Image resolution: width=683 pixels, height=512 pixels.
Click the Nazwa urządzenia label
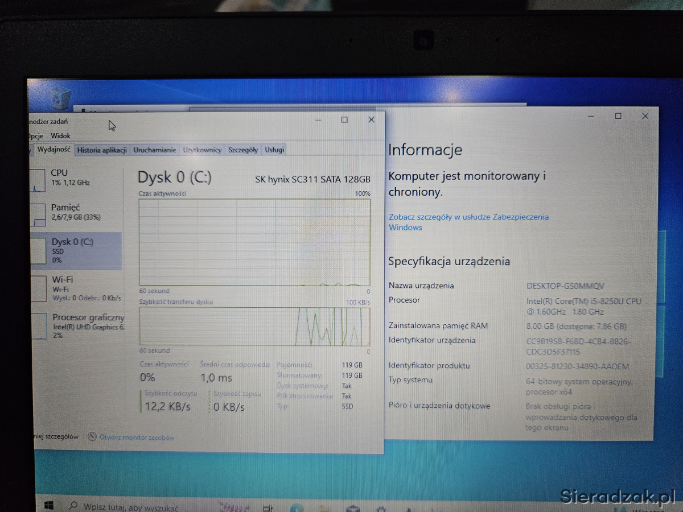tap(421, 286)
